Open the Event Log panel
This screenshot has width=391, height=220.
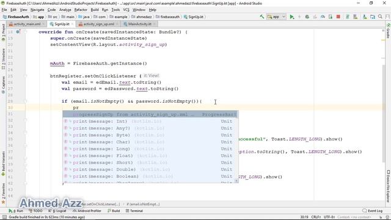click(372, 211)
